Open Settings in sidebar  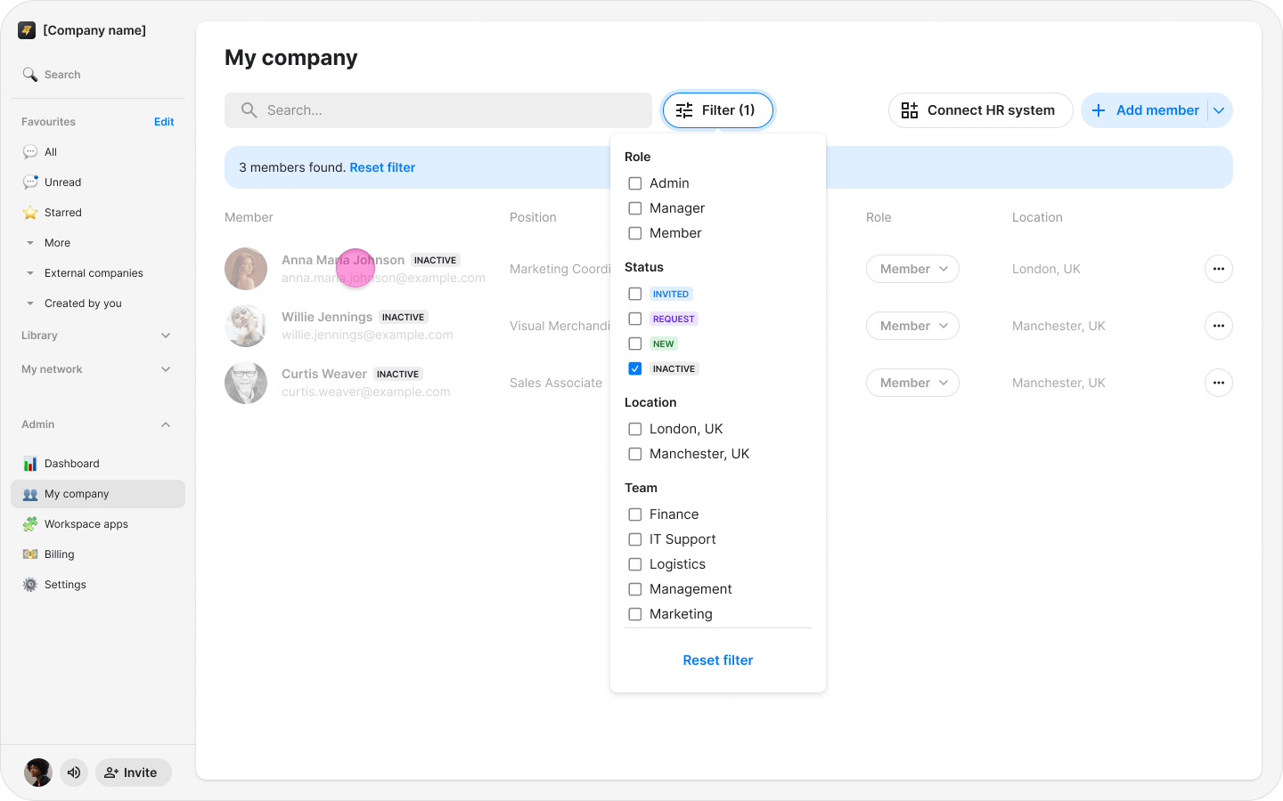[98, 585]
